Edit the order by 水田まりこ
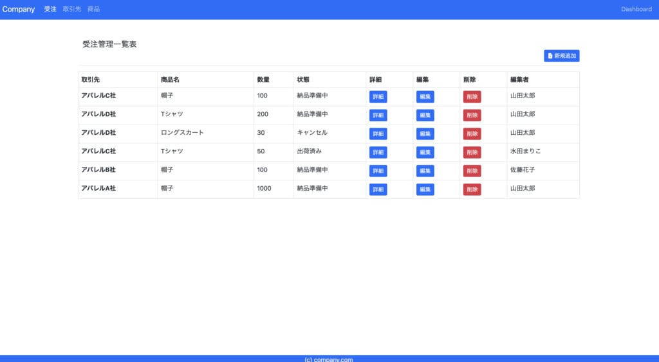Viewport: 659px width, 362px height. [425, 152]
